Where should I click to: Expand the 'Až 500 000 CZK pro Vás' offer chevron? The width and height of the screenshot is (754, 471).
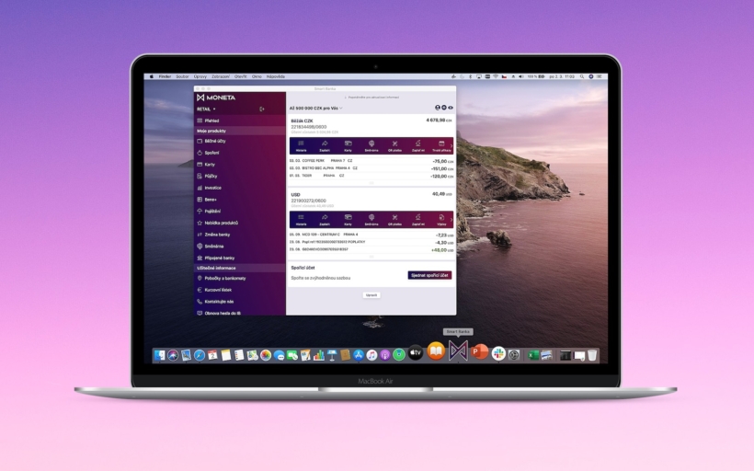341,108
